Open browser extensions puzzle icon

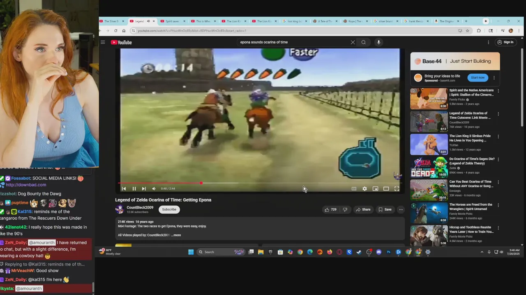coord(479,31)
